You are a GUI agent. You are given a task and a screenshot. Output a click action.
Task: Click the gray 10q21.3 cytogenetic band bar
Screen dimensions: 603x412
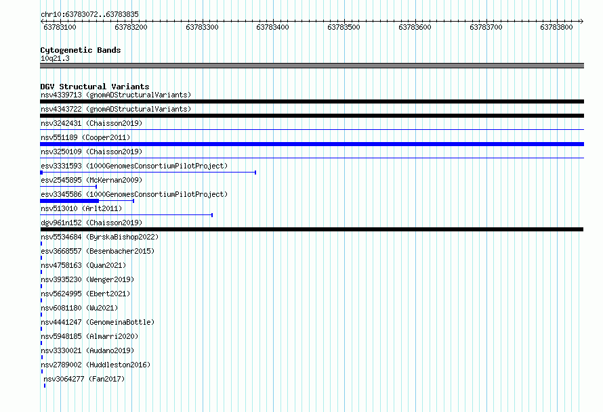pyautogui.click(x=312, y=66)
